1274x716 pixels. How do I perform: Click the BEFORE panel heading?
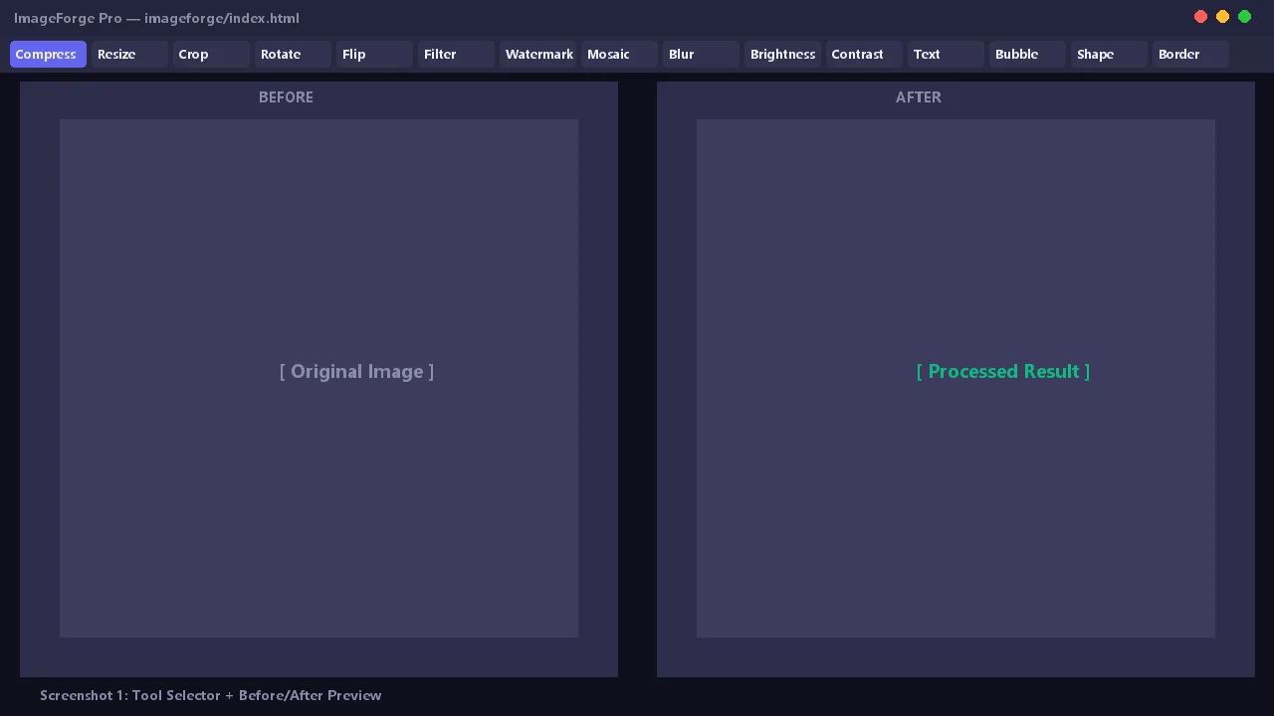pyautogui.click(x=286, y=97)
